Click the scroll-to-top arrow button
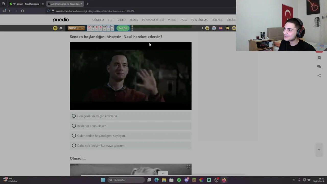 point(319,150)
